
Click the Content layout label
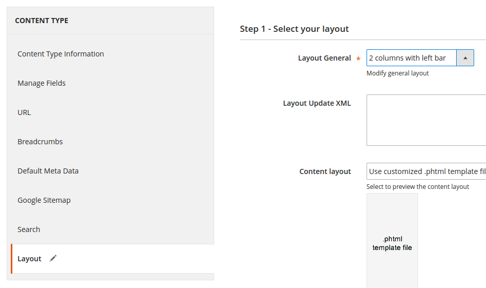pyautogui.click(x=325, y=171)
